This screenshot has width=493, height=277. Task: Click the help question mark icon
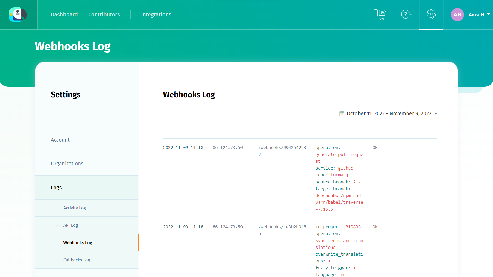coord(406,15)
